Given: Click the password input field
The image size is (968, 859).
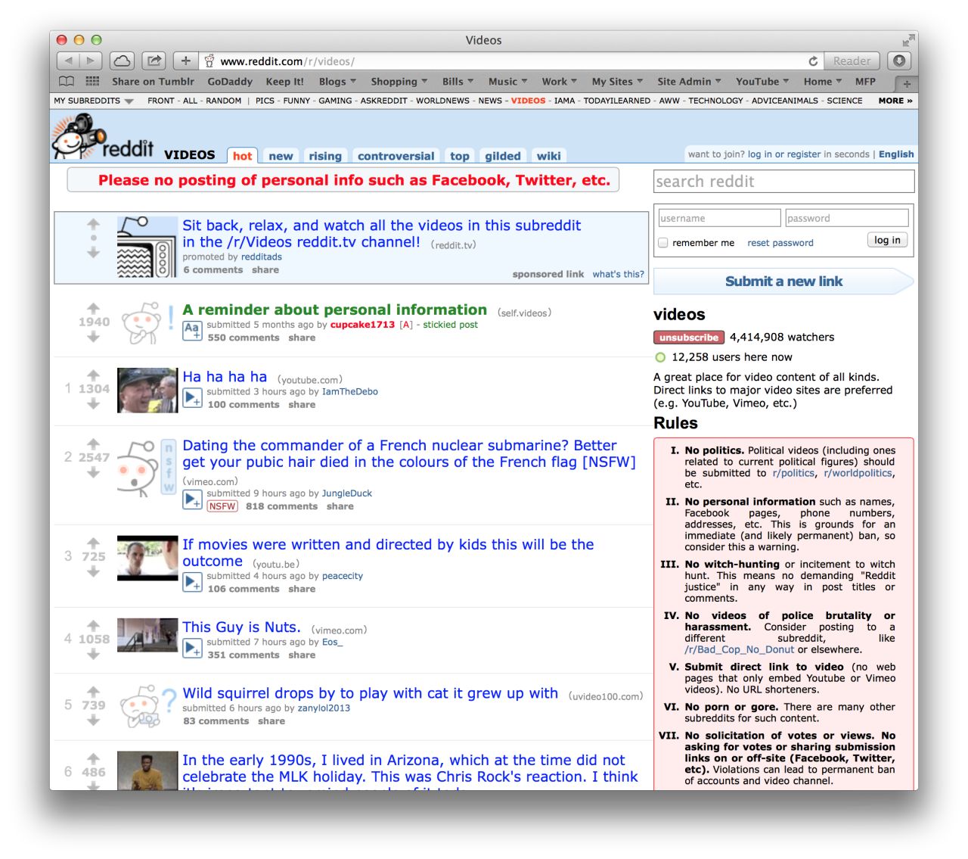Looking at the screenshot, I should coord(847,218).
